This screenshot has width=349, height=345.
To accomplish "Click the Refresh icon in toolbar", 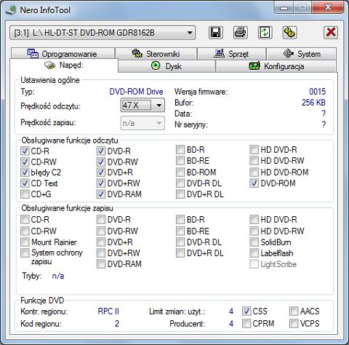I will 265,33.
